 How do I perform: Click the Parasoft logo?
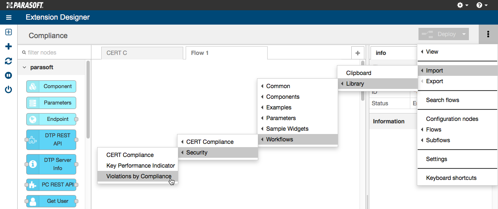pos(25,5)
